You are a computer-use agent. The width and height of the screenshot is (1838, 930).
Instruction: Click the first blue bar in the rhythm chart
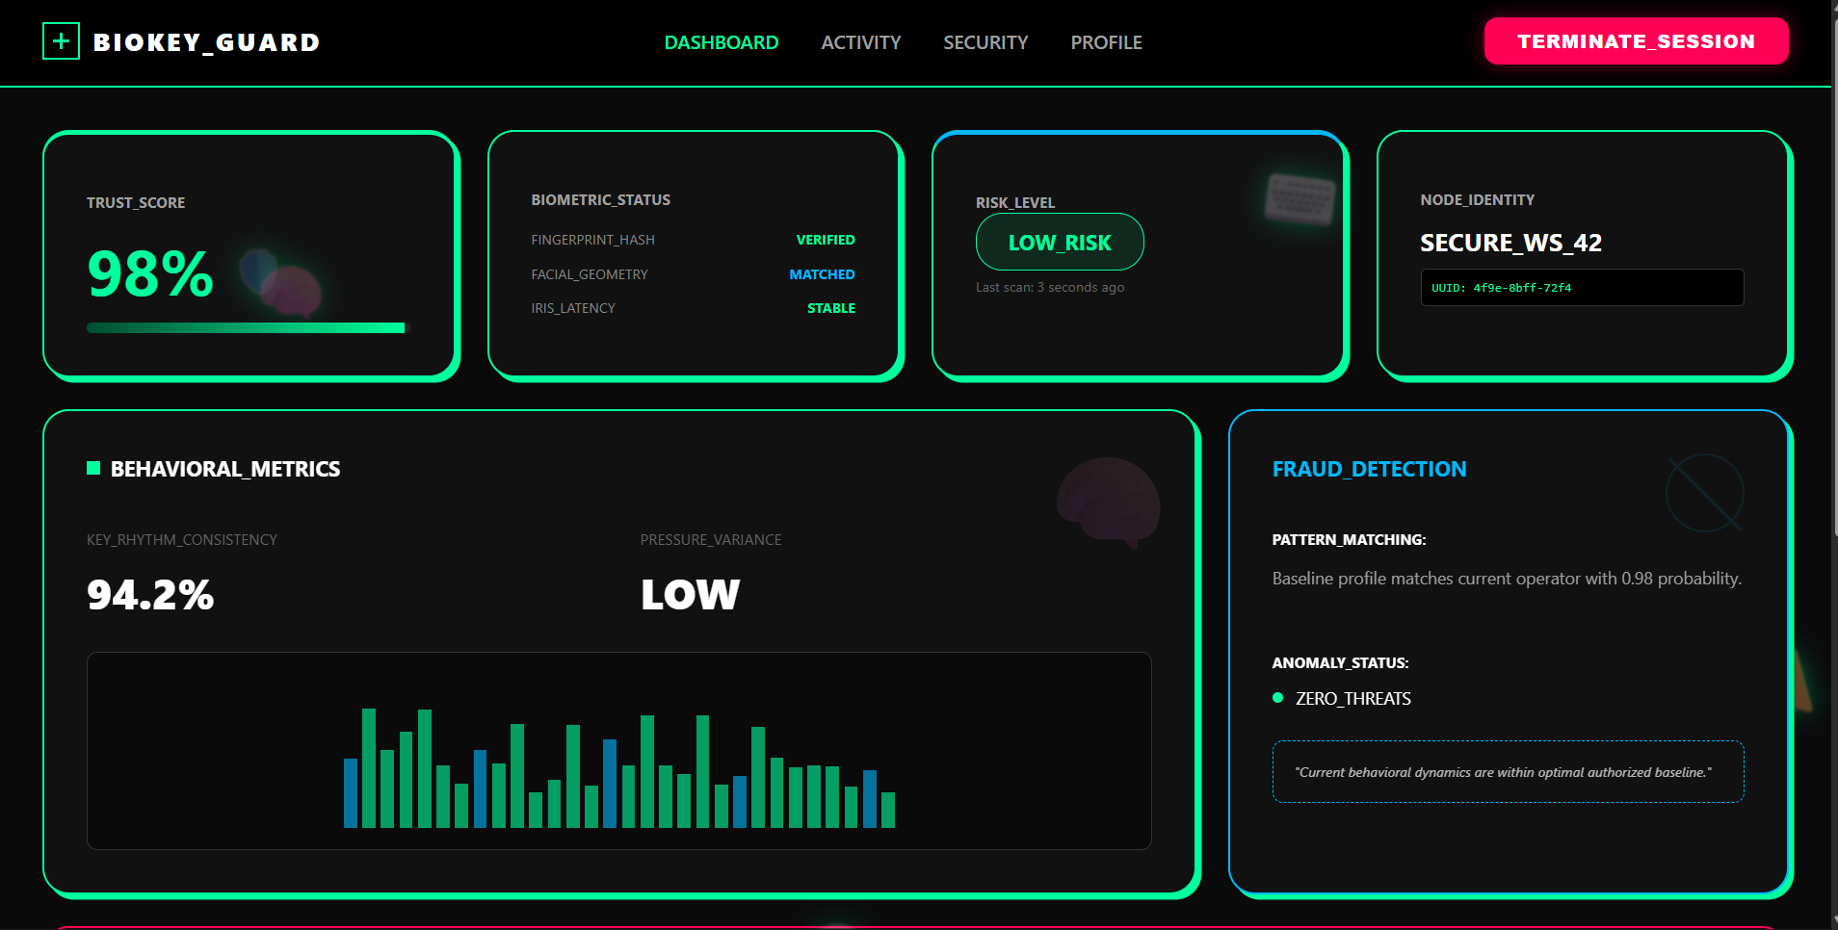point(351,792)
